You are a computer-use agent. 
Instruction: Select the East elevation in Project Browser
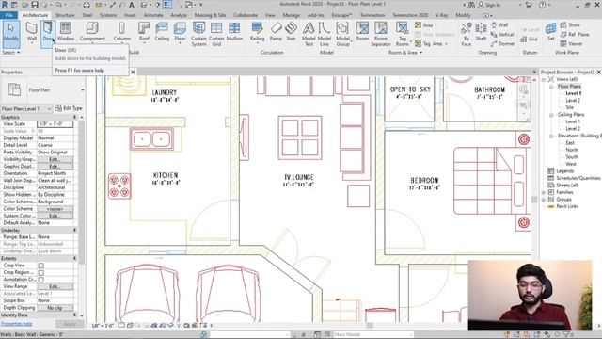[570, 142]
